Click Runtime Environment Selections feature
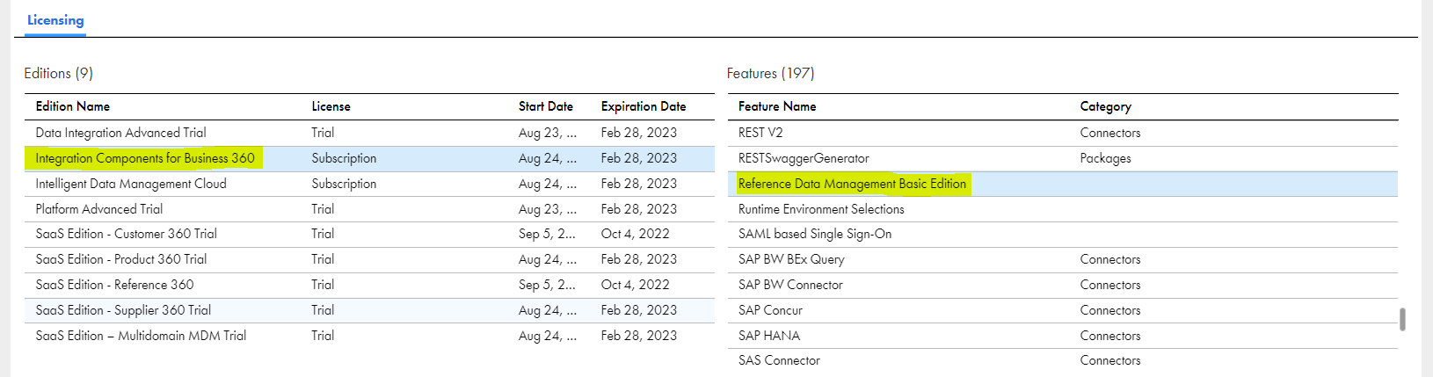The image size is (1433, 377). tap(1063, 209)
